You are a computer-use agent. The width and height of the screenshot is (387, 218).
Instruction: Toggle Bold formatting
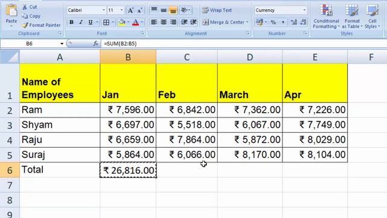[x=71, y=22]
